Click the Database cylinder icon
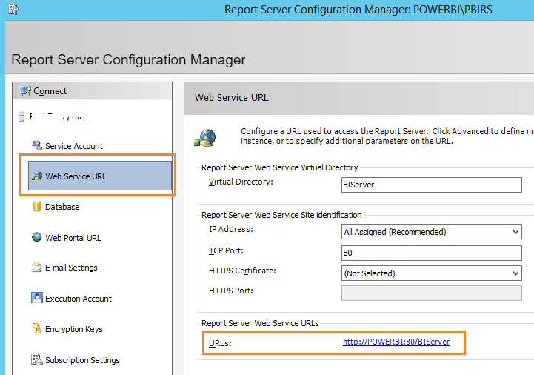 [37, 206]
